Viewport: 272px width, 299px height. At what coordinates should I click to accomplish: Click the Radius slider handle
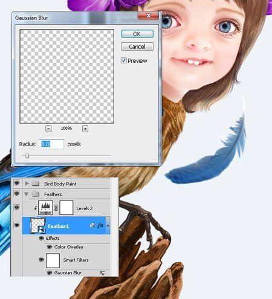tap(27, 156)
